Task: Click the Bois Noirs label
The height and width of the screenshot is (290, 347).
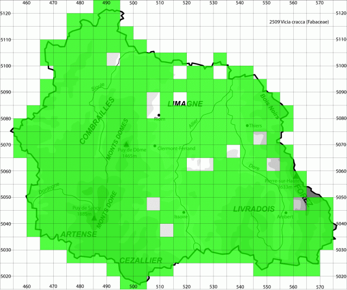Action: (269, 106)
